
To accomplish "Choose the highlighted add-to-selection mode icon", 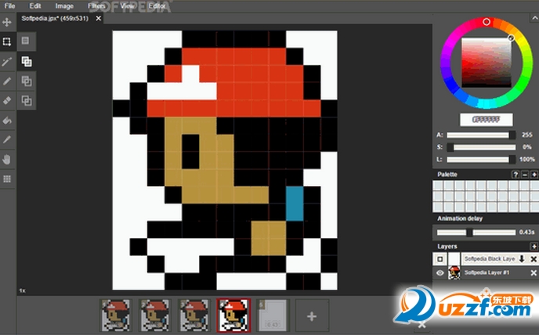I will 27,62.
